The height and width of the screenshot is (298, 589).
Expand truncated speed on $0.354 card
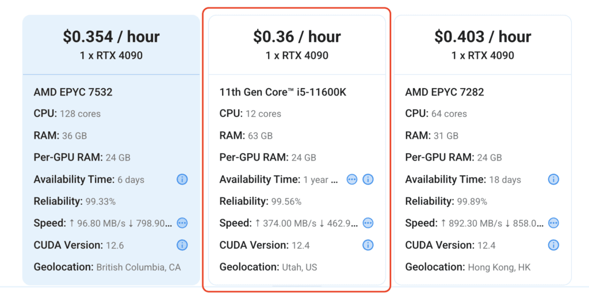(x=182, y=223)
